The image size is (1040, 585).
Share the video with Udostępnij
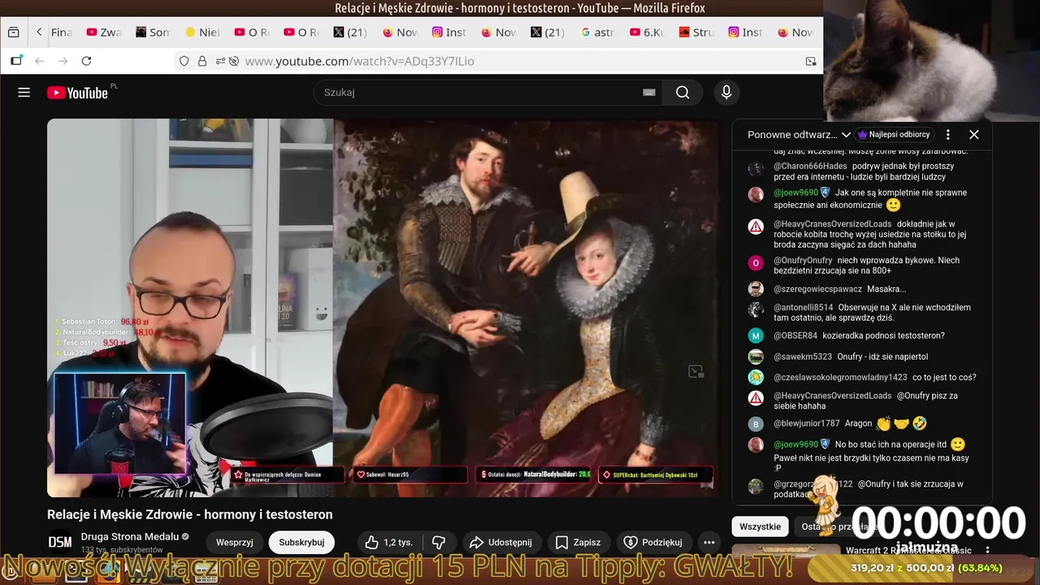(502, 542)
